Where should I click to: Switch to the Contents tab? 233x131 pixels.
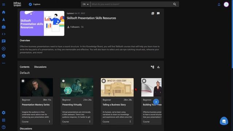(24, 67)
